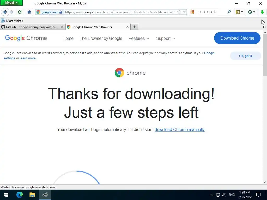Dismiss cookie notice with Ok, got it
The width and height of the screenshot is (267, 200).
click(x=246, y=56)
